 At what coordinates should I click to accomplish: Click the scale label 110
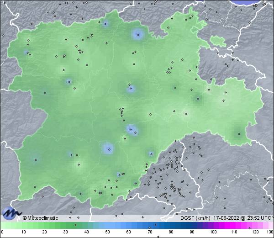click(x=234, y=232)
